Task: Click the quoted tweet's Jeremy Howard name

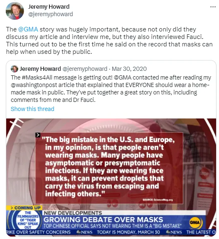Action: tap(40, 69)
